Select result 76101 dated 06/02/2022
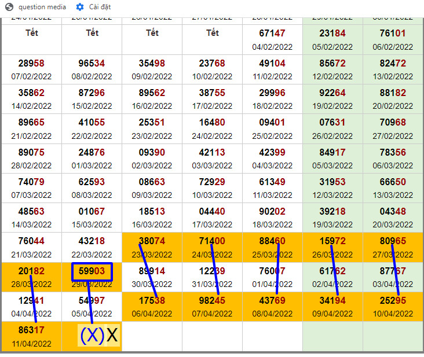 (x=393, y=39)
